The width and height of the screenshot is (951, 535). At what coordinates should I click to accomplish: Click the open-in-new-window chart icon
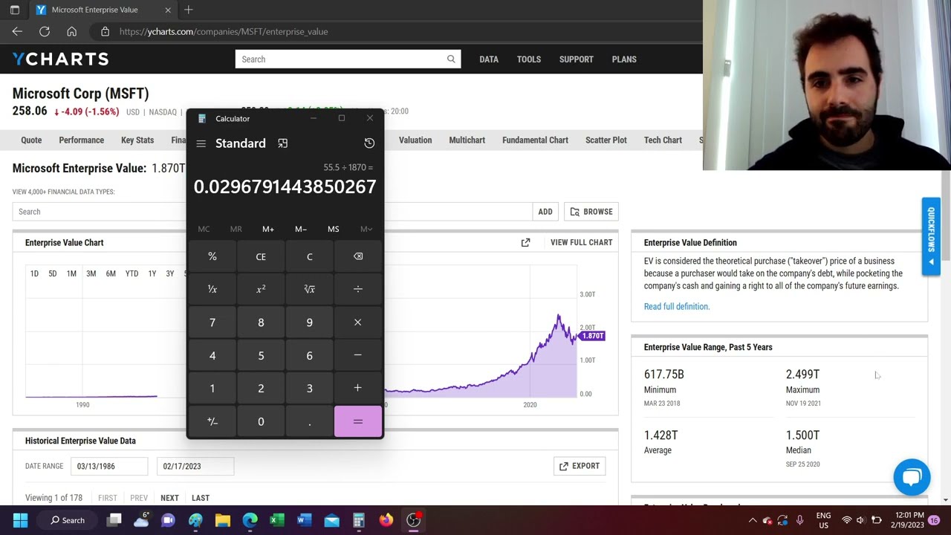[x=526, y=242]
